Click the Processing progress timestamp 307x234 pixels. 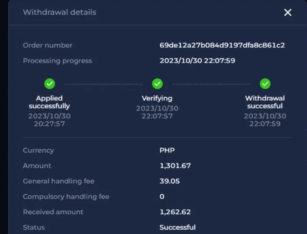(x=197, y=61)
